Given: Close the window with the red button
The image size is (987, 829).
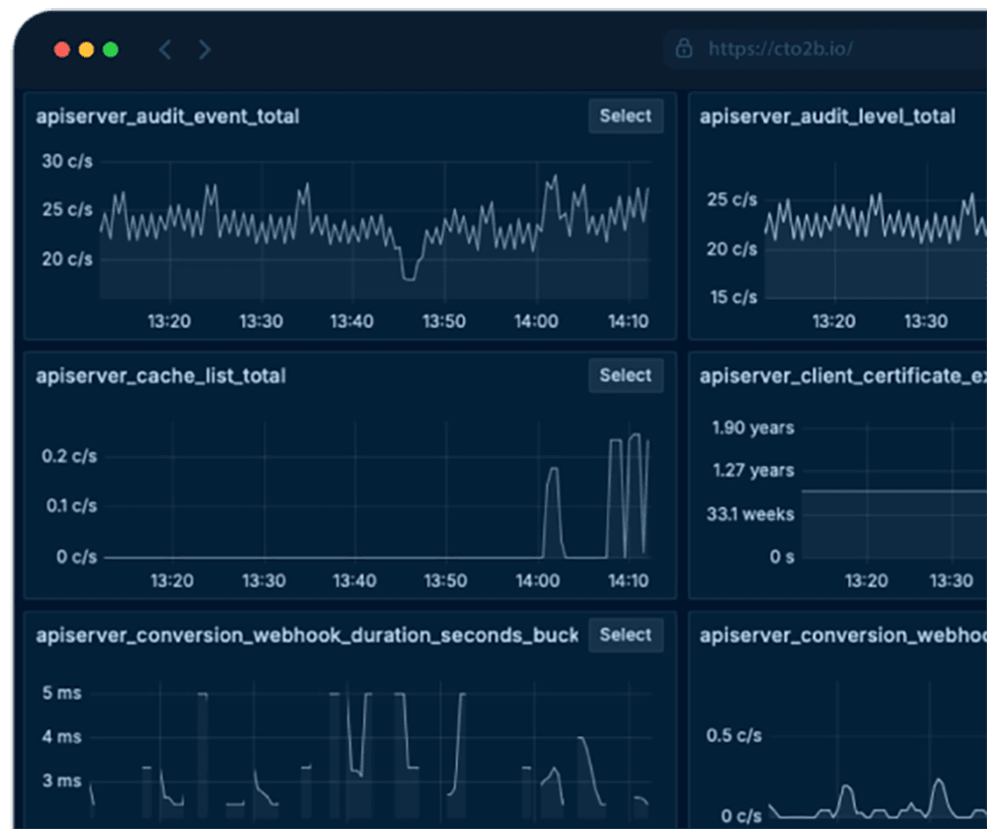Looking at the screenshot, I should click(x=62, y=49).
